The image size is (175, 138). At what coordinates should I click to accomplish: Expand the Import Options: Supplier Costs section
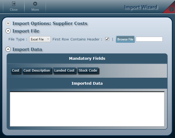[8, 23]
